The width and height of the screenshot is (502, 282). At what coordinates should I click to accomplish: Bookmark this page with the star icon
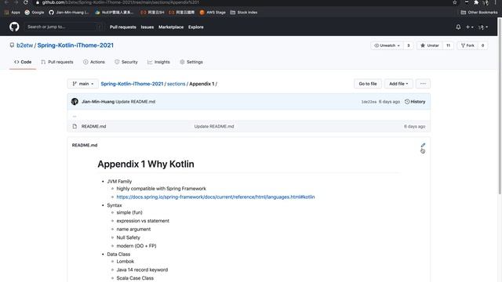pyautogui.click(x=455, y=2)
